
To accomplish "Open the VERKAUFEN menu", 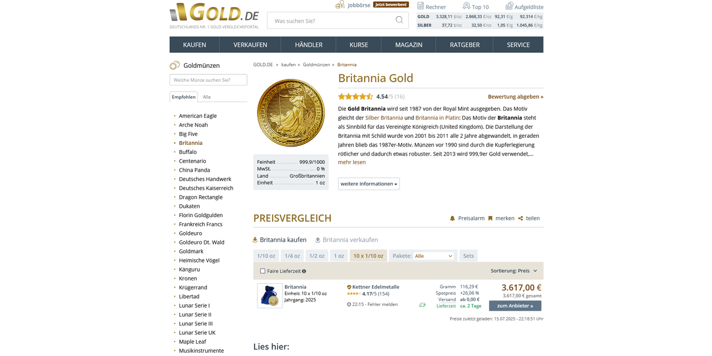I will pyautogui.click(x=250, y=44).
